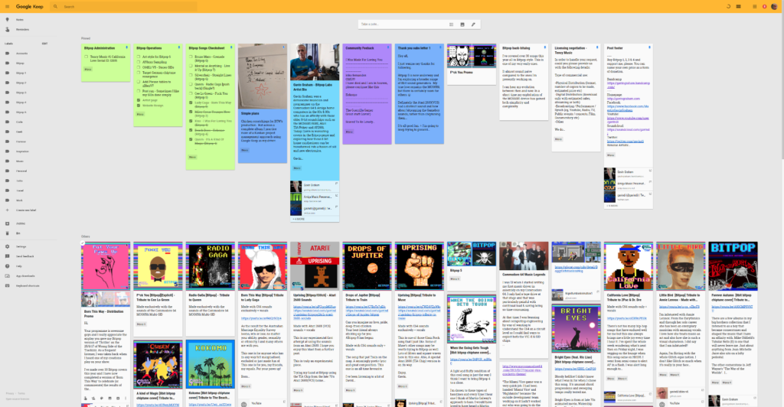The width and height of the screenshot is (784, 407).
Task: Open the 'Commodore 64 Music Legends' note
Action: [524, 299]
